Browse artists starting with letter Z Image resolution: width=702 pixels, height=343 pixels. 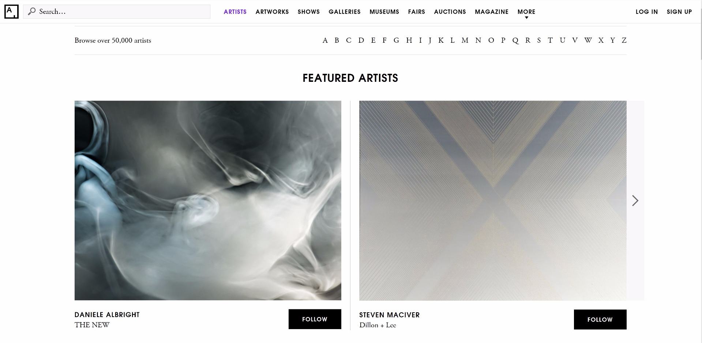tap(624, 40)
